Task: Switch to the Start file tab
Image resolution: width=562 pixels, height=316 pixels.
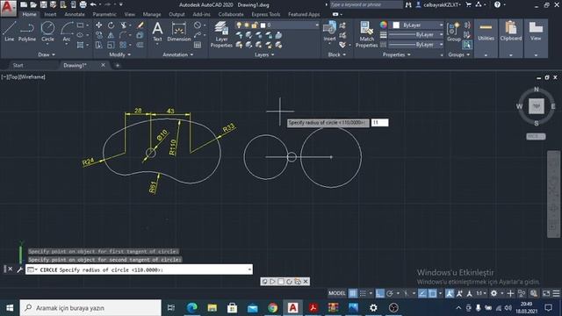Action: click(18, 65)
